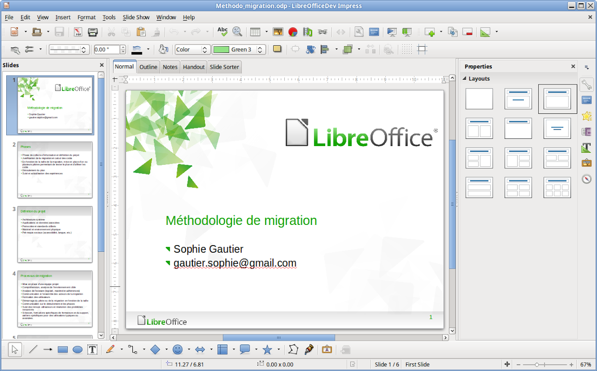Switch to the Outline view tab
Viewport: 597px width, 371px height.
pos(148,67)
